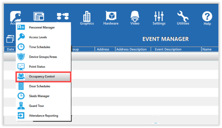
Task: Sort by the Name column header
Action: click(x=210, y=49)
